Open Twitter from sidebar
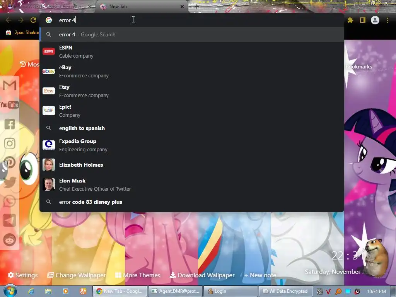The image size is (396, 297). (10, 182)
